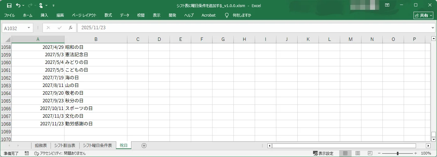Click the horizontal scroll left arrow
437x157 pixels.
[270, 146]
